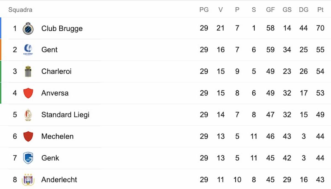Click the GF goals scored header
The width and height of the screenshot is (331, 189).
270,10
